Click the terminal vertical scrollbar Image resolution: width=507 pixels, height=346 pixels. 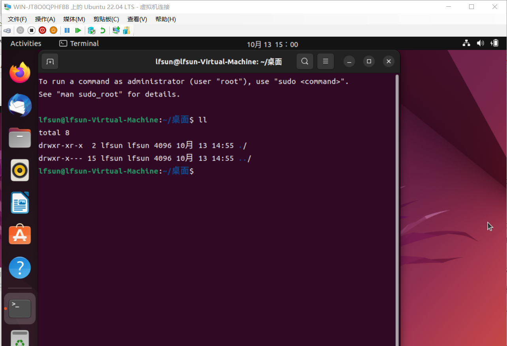pos(397,210)
